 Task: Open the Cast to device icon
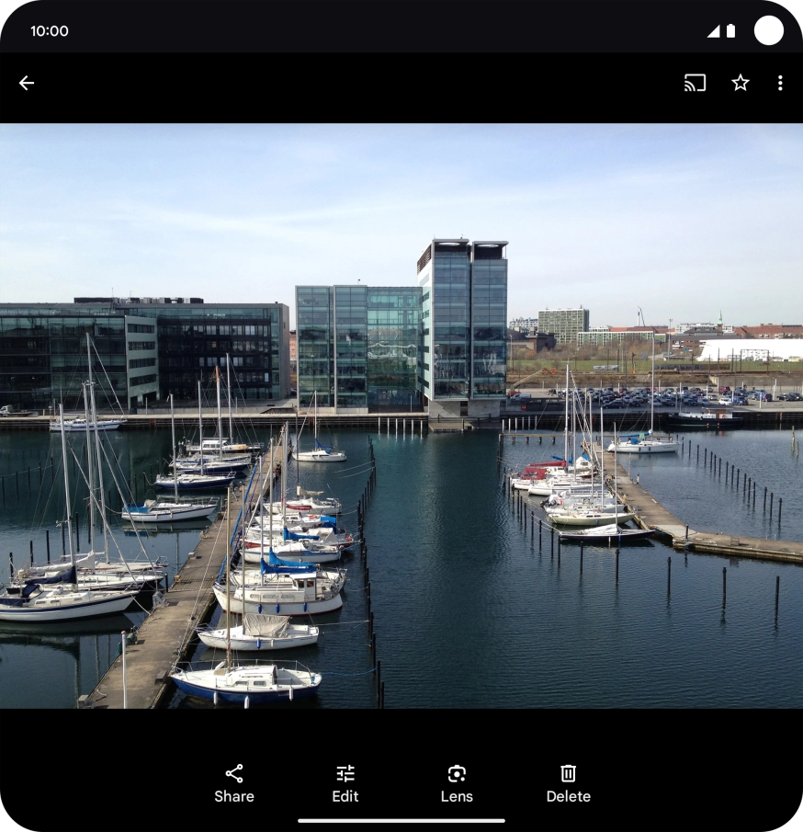[x=696, y=83]
